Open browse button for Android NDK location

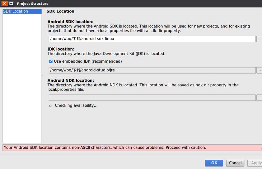pos(259,98)
